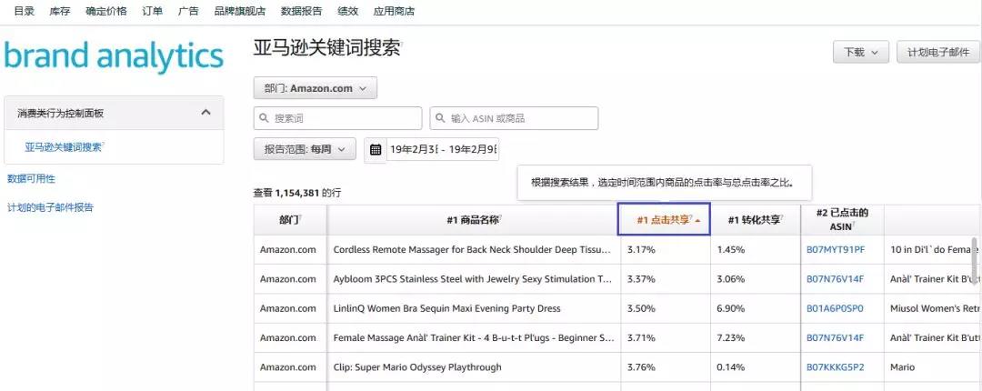Screen dimensions: 982x391
Task: Click the date range input field
Action: pyautogui.click(x=444, y=149)
